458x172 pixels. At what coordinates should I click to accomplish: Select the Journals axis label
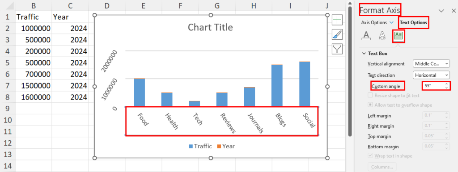[255, 123]
